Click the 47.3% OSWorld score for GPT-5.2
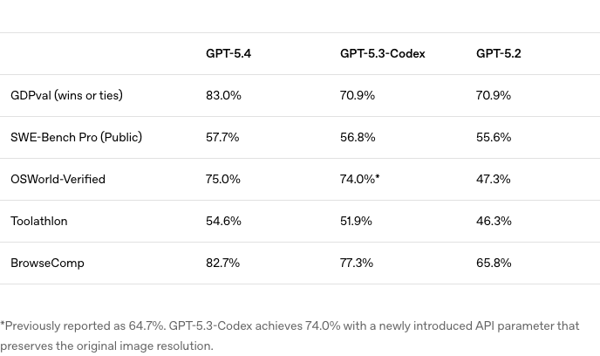Viewport: 600px width, 356px height. [x=493, y=180]
